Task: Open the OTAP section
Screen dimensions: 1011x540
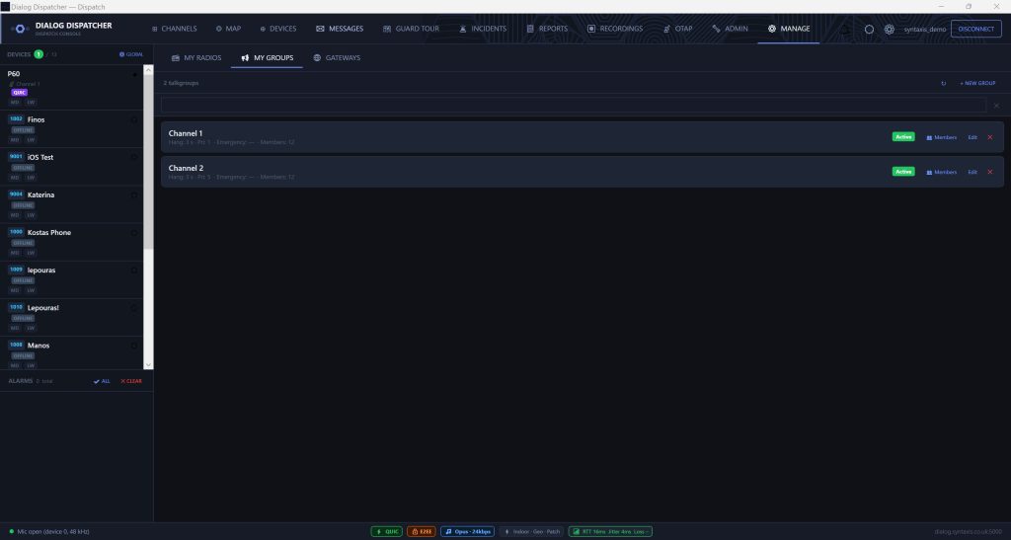Action: 677,29
